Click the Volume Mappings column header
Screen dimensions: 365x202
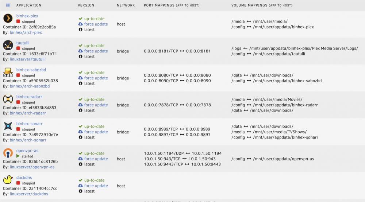click(262, 5)
